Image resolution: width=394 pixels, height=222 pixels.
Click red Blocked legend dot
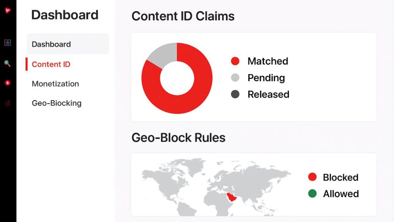coord(312,177)
